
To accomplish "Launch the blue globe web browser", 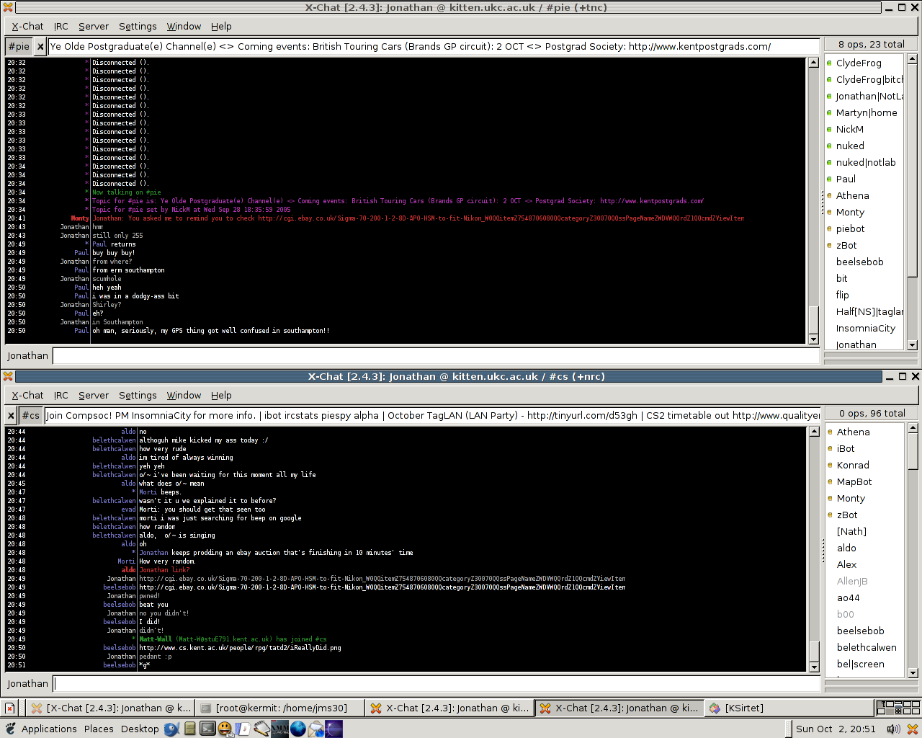I will click(297, 729).
